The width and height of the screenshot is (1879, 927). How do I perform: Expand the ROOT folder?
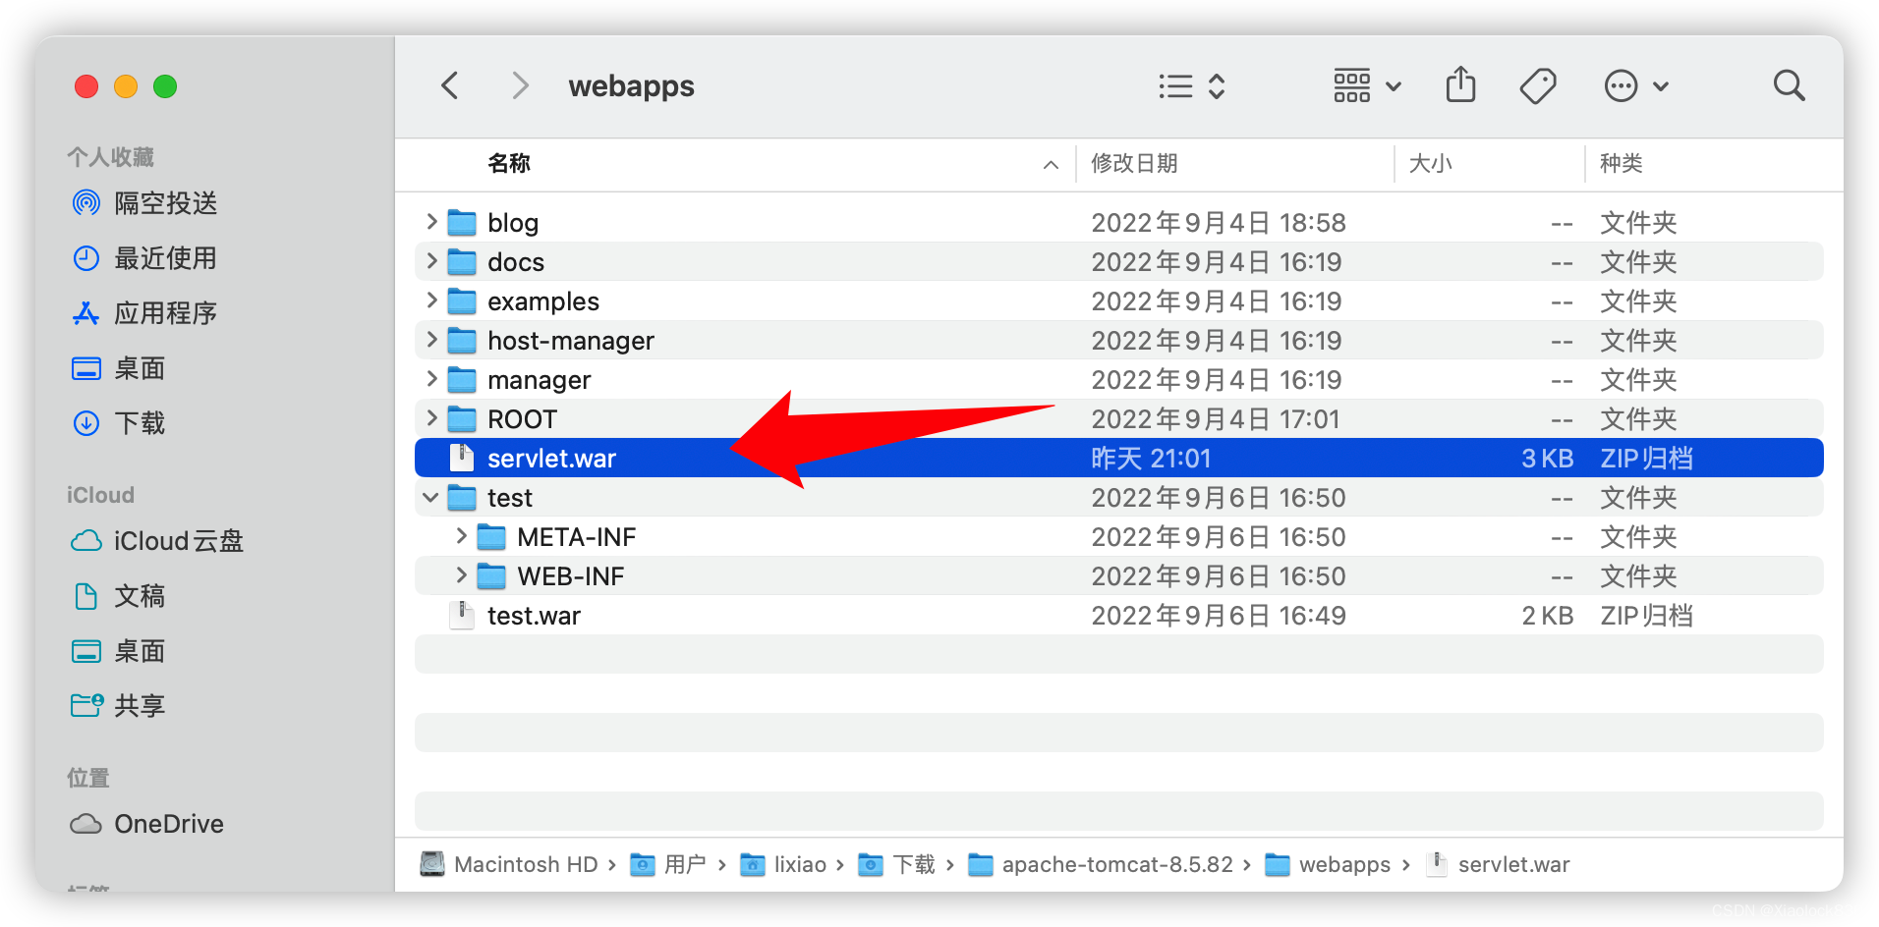(x=431, y=418)
